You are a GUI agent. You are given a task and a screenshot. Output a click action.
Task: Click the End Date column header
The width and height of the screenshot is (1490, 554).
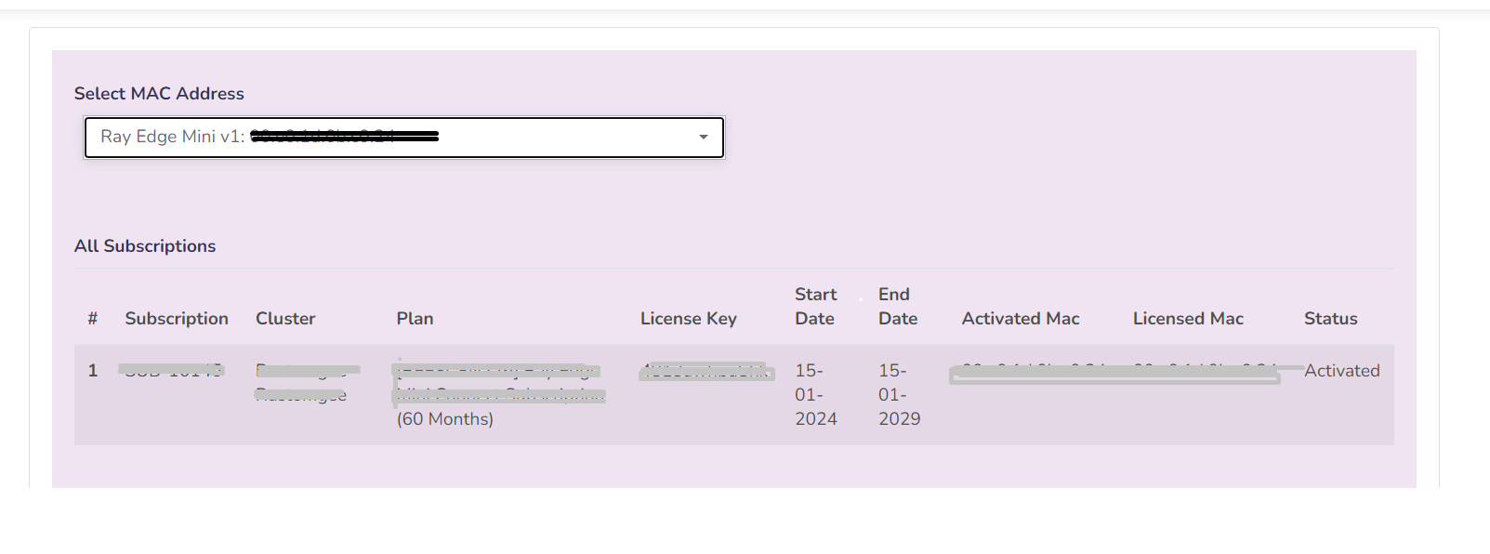coord(897,307)
